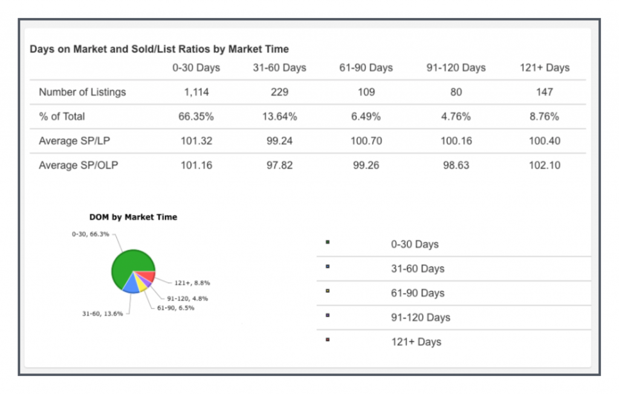Click the 121+ Days column header
619x394 pixels.
(545, 68)
